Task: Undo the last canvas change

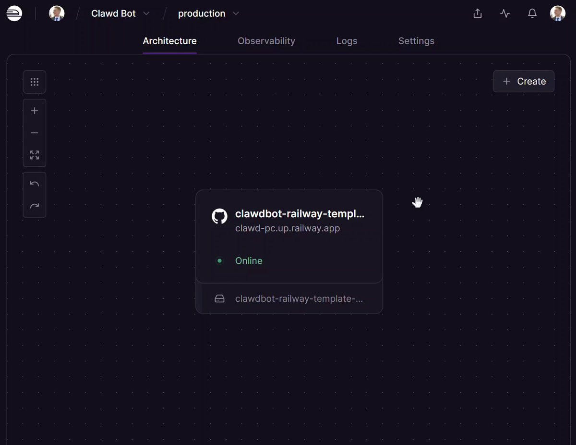Action: (x=35, y=184)
